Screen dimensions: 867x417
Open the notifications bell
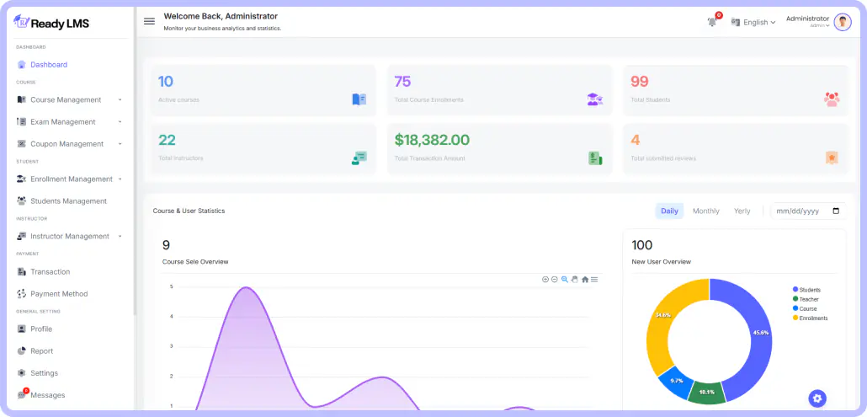click(713, 22)
